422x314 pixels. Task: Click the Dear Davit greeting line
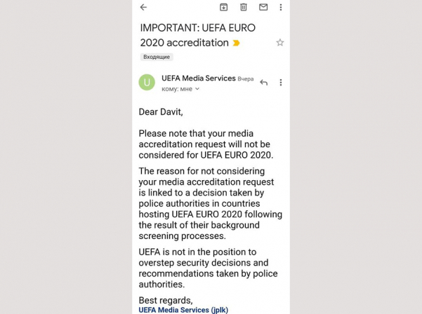[161, 111]
